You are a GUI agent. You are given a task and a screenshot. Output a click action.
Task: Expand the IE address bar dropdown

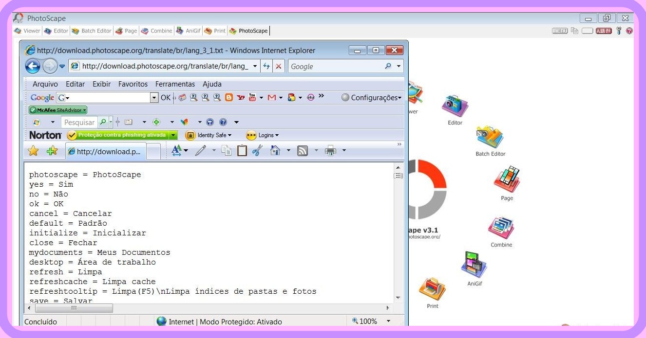click(255, 66)
